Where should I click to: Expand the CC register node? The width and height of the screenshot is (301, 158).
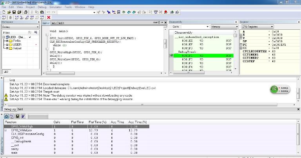tap(241, 48)
